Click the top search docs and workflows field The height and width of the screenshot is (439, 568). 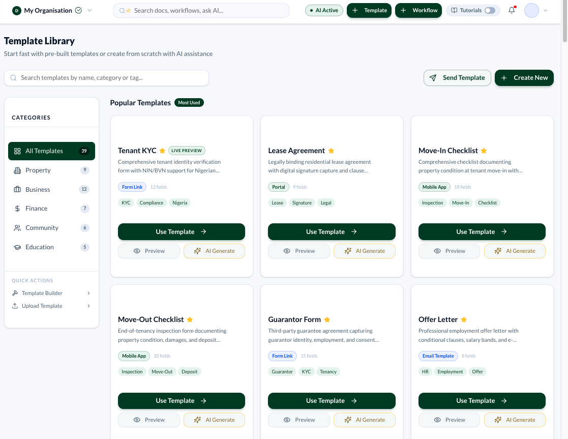(201, 11)
